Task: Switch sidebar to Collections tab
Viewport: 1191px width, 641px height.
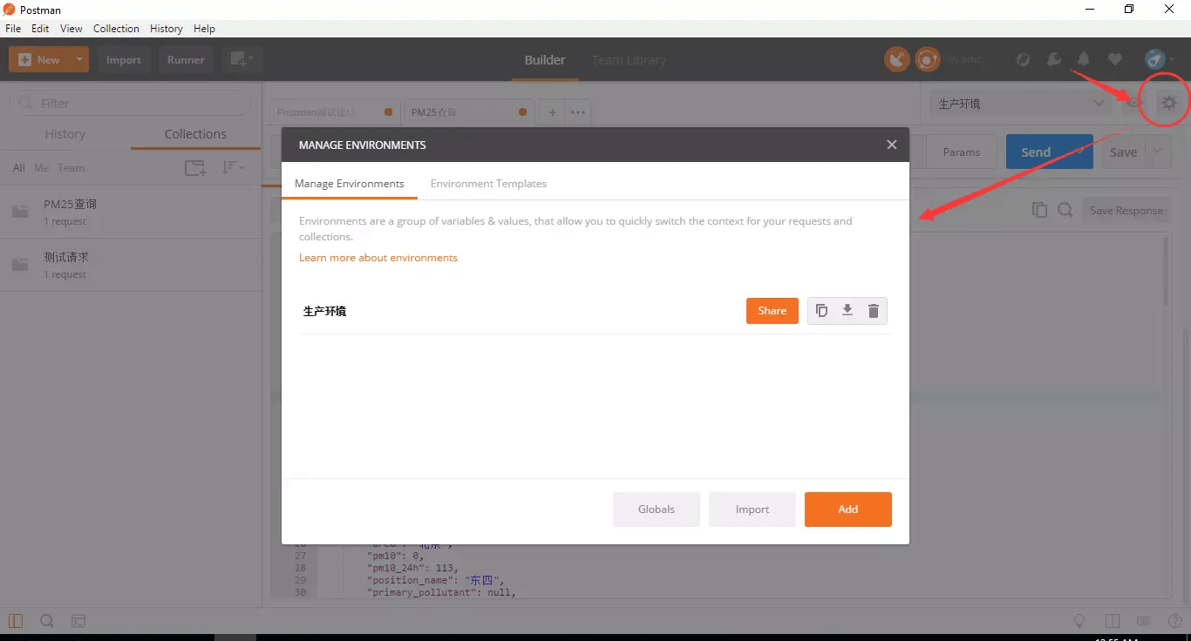Action: [x=195, y=134]
